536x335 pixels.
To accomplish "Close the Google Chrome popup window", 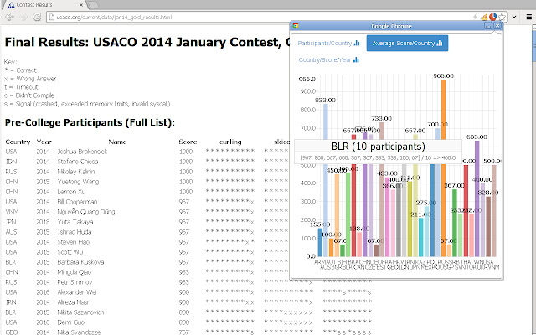I will coord(497,26).
